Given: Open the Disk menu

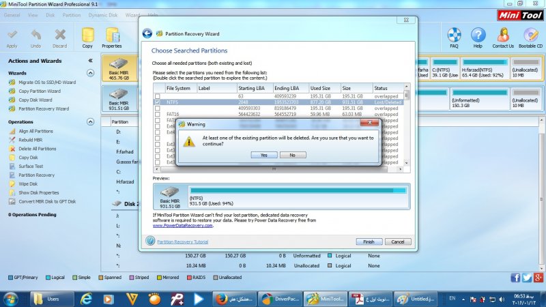Looking at the screenshot, I should [x=50, y=15].
